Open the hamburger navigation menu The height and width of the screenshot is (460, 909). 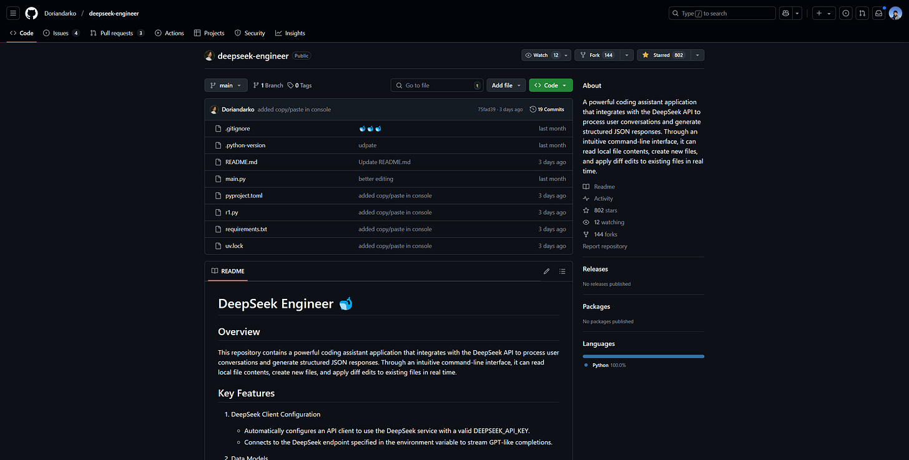[13, 13]
